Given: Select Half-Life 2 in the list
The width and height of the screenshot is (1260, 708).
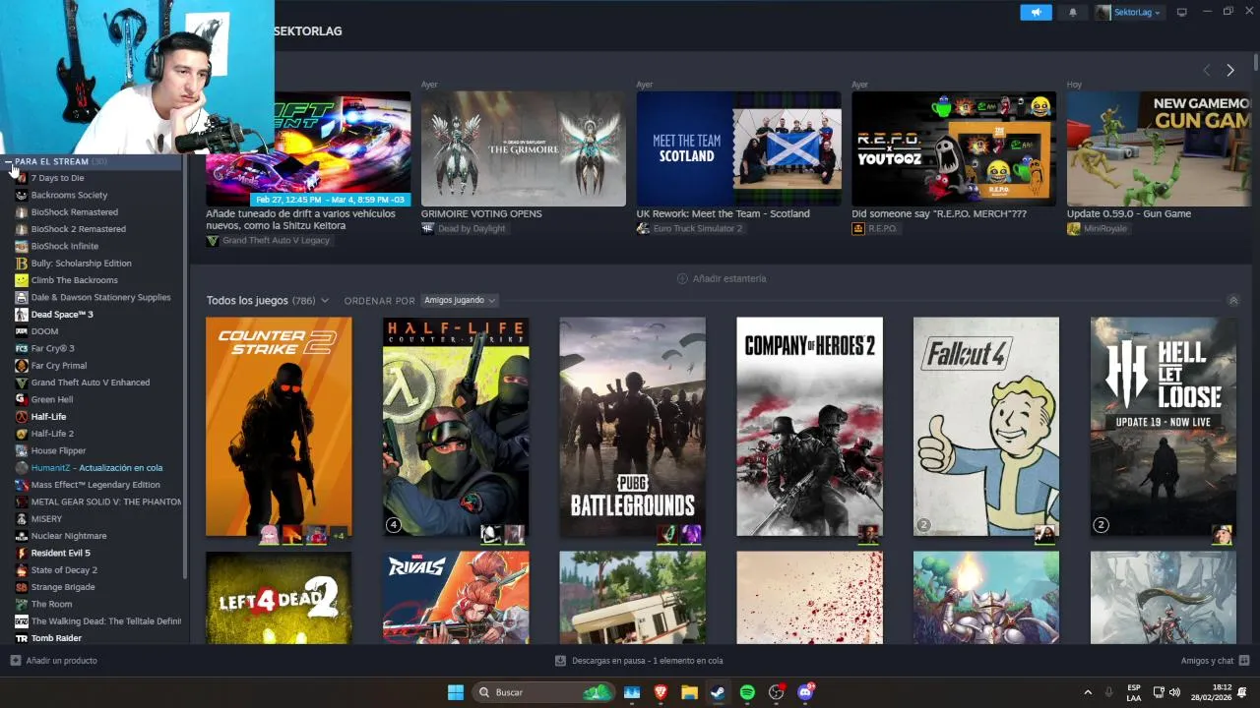Looking at the screenshot, I should [52, 434].
